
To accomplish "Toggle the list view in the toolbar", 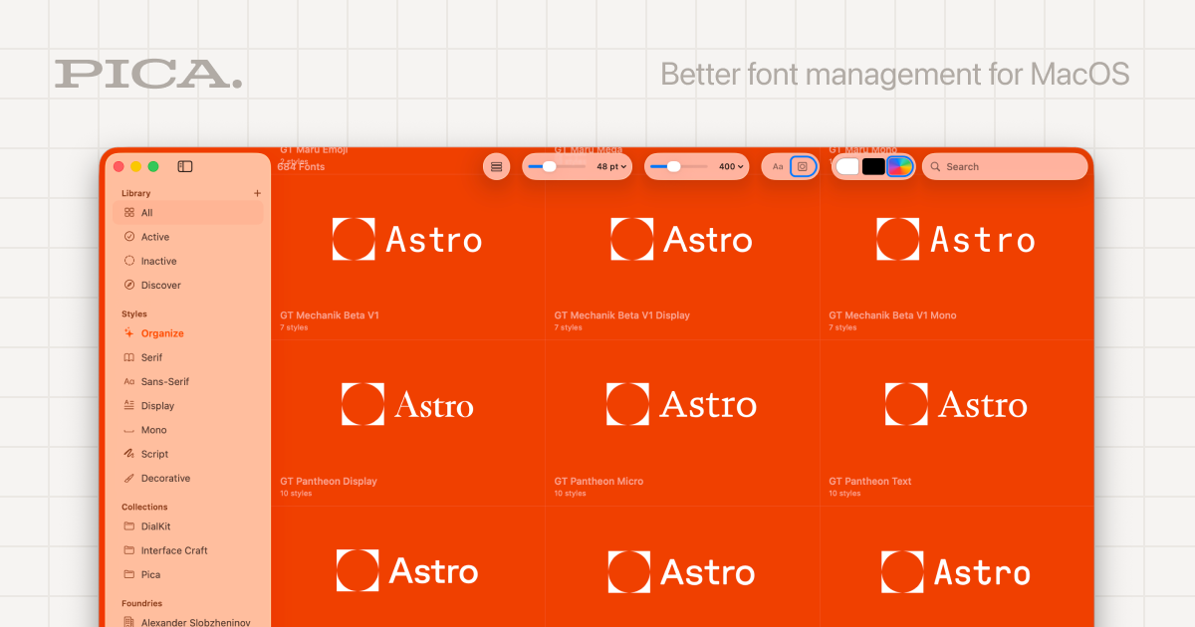I will click(x=496, y=166).
